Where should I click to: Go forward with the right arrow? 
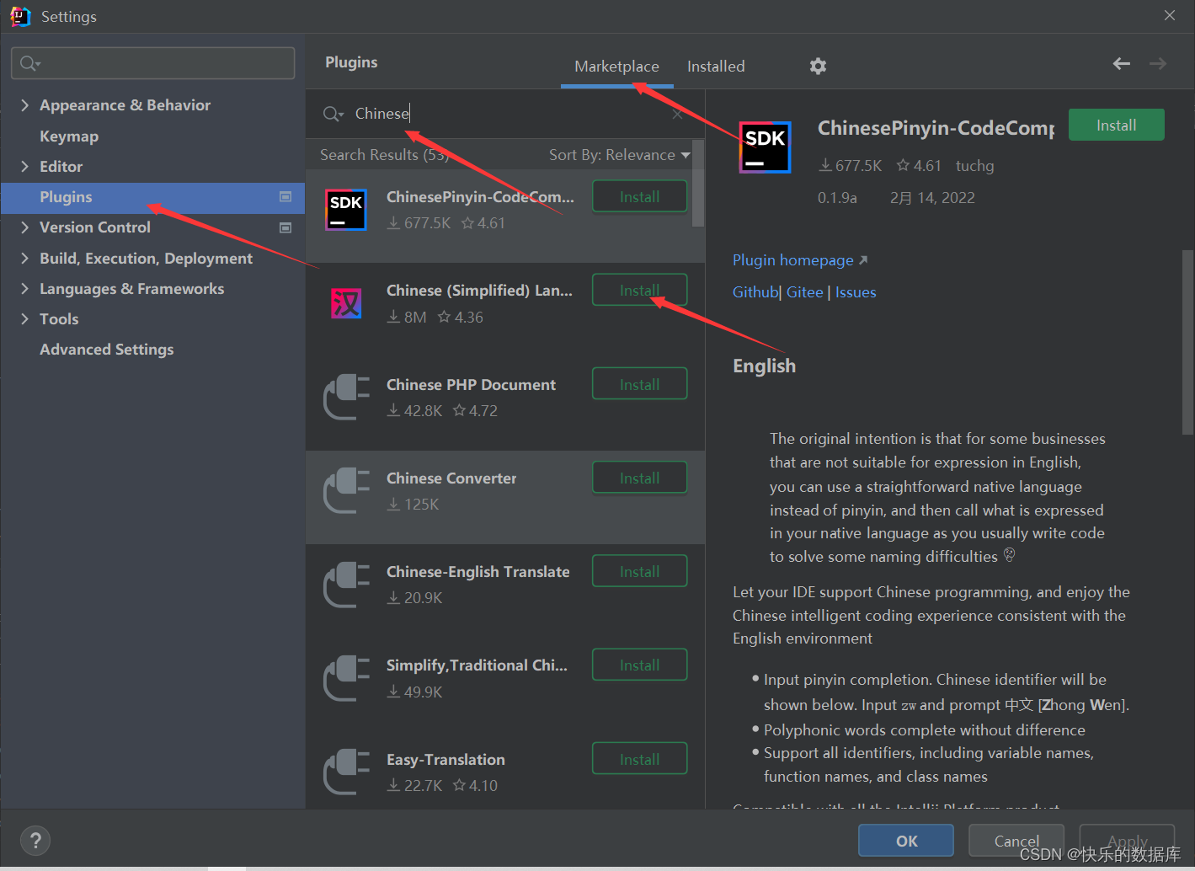pyautogui.click(x=1158, y=63)
